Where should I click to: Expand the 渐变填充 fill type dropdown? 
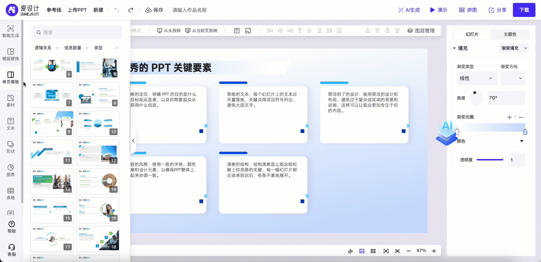(514, 48)
